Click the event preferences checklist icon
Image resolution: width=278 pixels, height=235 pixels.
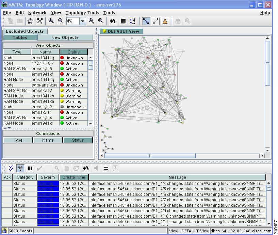point(11,168)
